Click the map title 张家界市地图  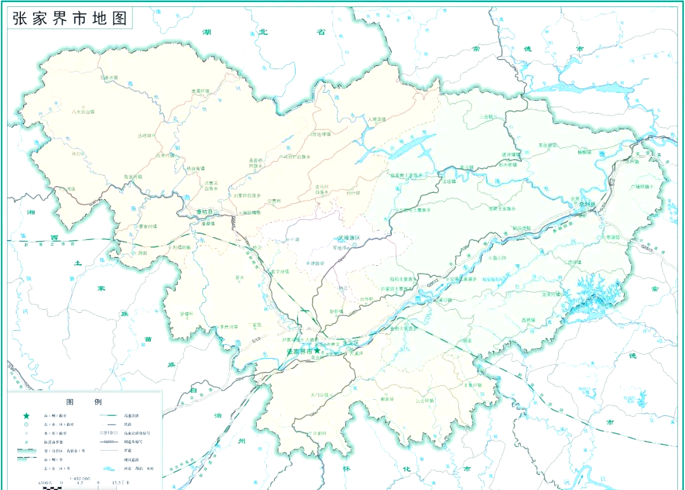[x=70, y=18]
